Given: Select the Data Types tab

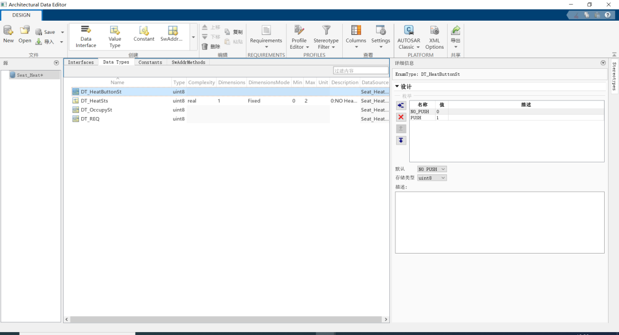Looking at the screenshot, I should coord(116,62).
